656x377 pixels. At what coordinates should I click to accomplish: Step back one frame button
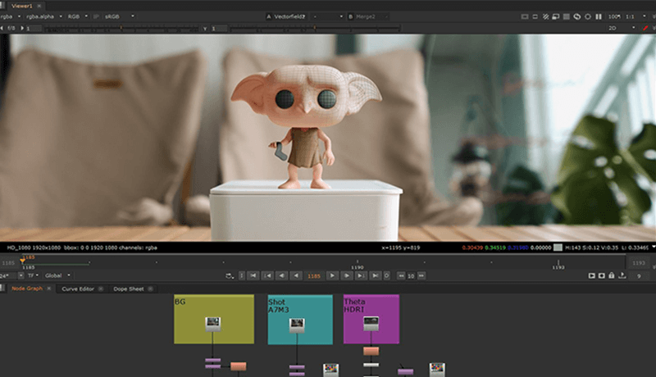point(281,276)
